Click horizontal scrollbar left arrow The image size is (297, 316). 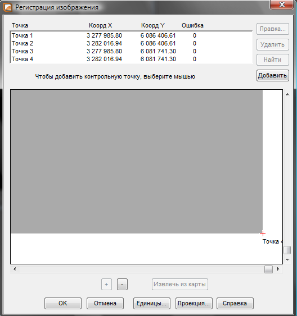[14, 269]
